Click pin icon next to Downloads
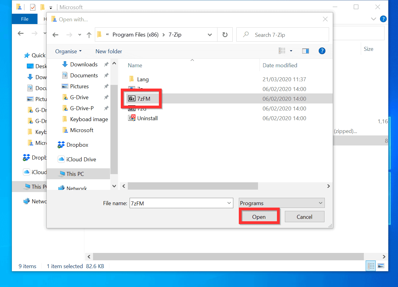The width and height of the screenshot is (398, 287). [106, 64]
